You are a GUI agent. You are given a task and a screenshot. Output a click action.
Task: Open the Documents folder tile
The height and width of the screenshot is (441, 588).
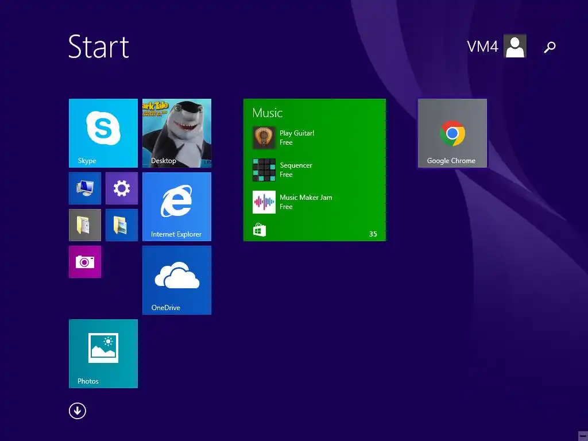coord(85,225)
